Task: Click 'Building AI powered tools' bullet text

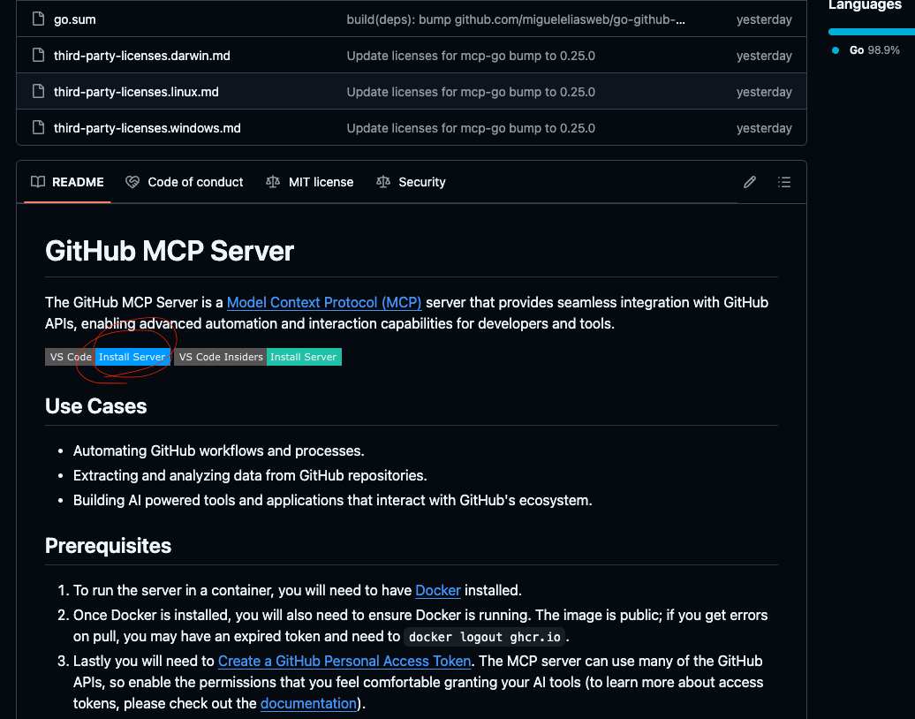Action: 333,500
